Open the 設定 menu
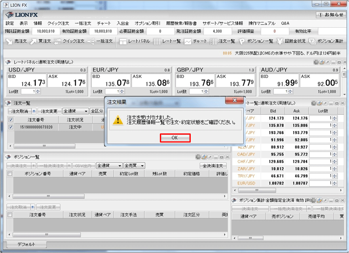Screen dimensions: 349x253 (9, 23)
